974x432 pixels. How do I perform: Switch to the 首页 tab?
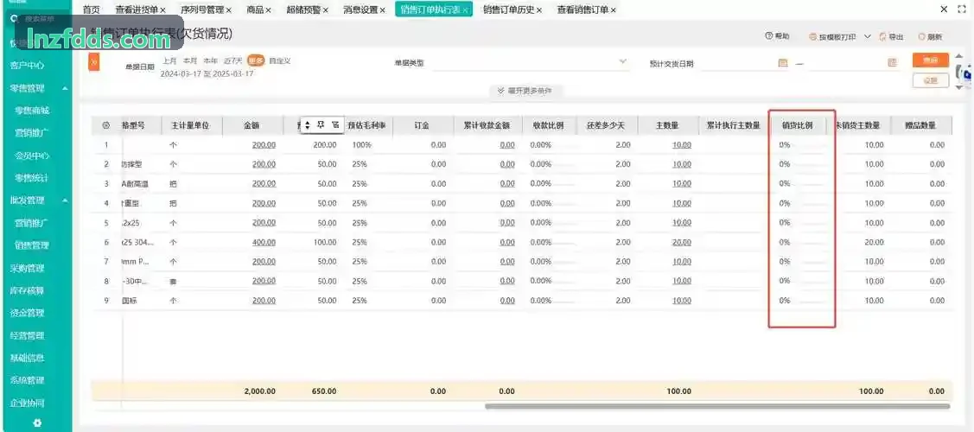coord(92,10)
